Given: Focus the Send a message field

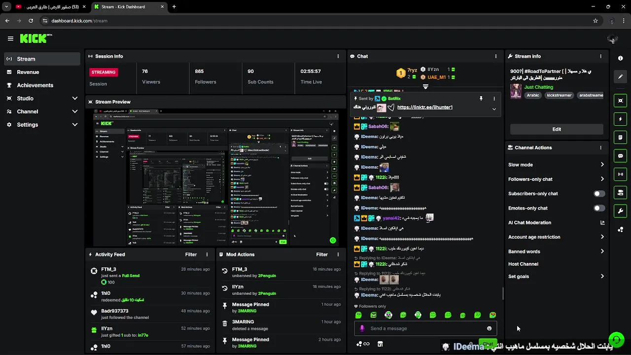Looking at the screenshot, I should (426, 328).
